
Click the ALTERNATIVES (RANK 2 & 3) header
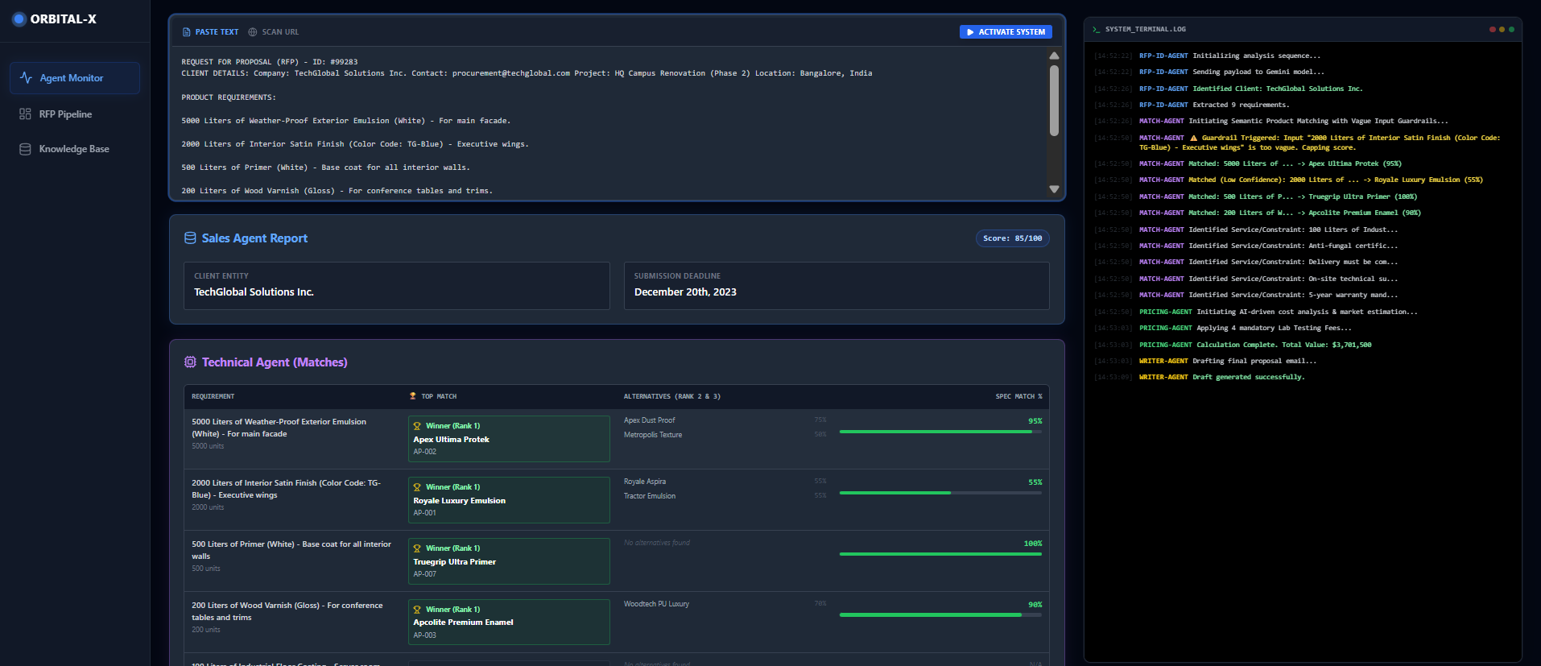point(672,396)
